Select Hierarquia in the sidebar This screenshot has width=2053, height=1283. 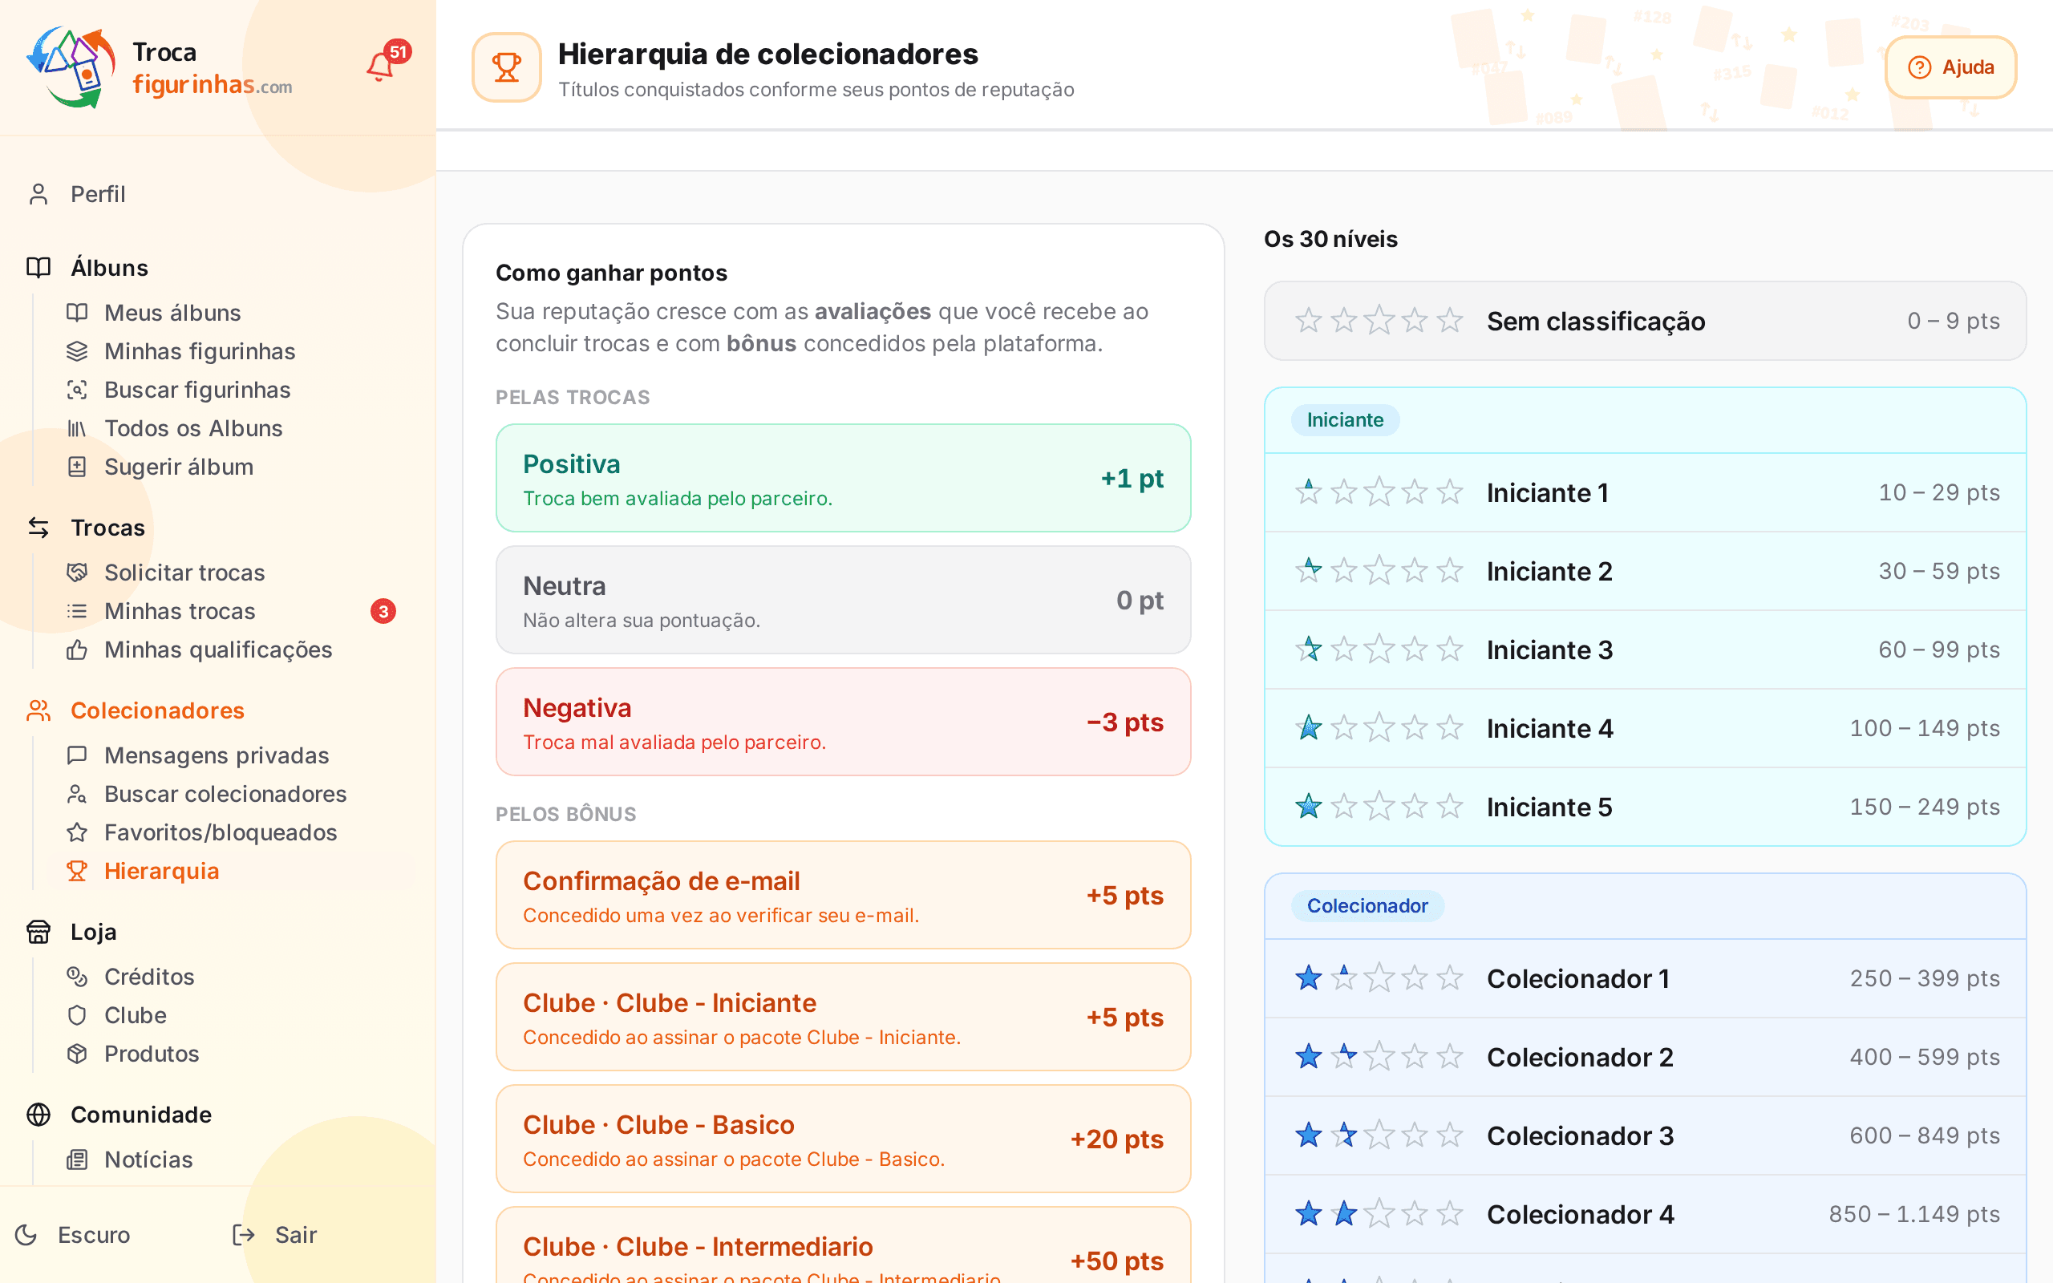pos(161,871)
